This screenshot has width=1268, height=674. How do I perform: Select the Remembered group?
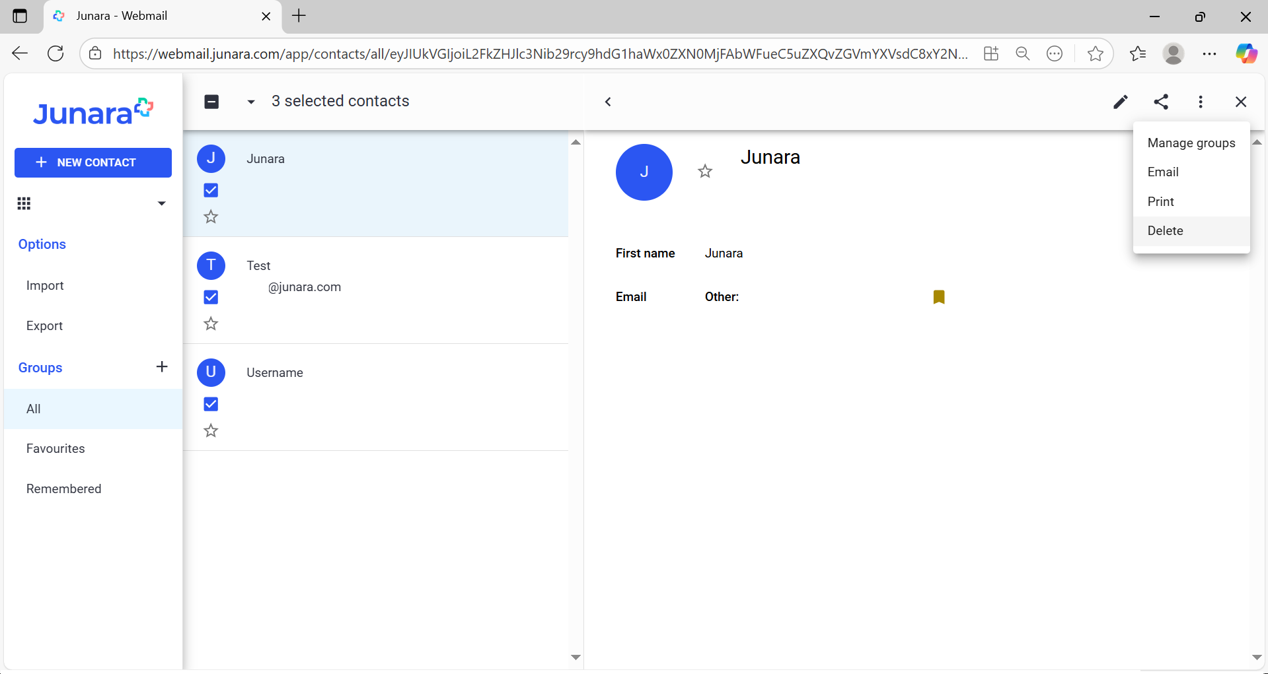click(93, 489)
